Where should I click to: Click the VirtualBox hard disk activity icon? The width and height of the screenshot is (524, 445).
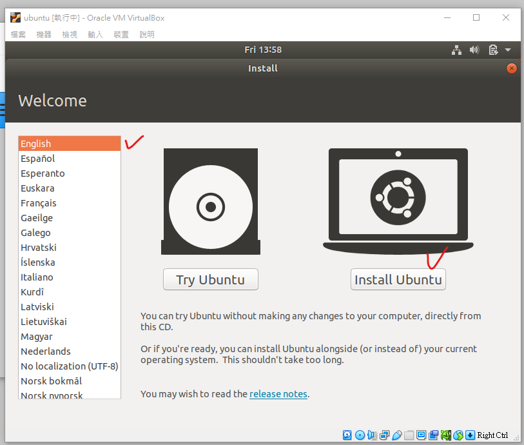[x=347, y=435]
